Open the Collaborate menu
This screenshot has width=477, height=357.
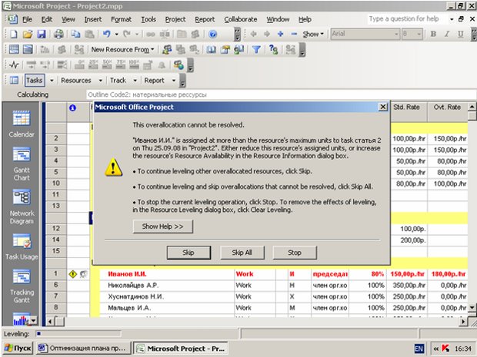pyautogui.click(x=241, y=18)
